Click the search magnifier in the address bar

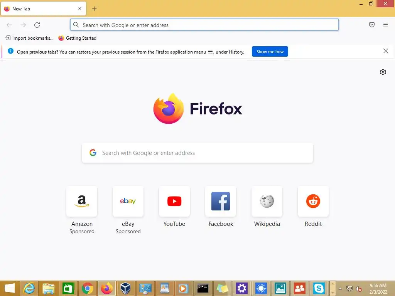click(76, 25)
